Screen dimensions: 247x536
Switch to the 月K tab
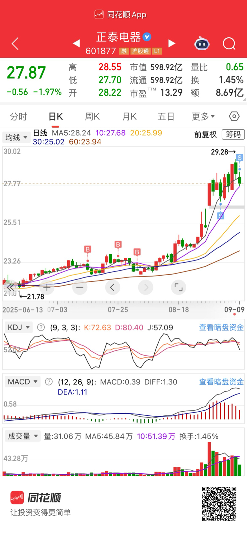click(x=130, y=116)
